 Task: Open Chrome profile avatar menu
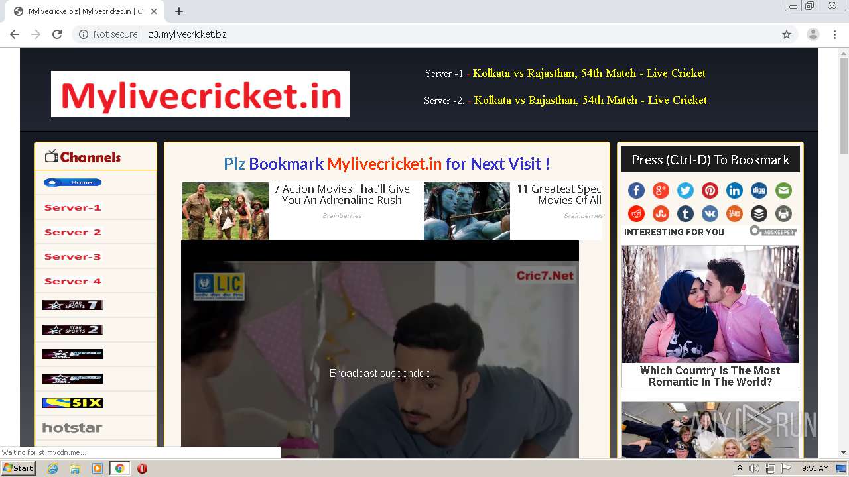pyautogui.click(x=813, y=34)
